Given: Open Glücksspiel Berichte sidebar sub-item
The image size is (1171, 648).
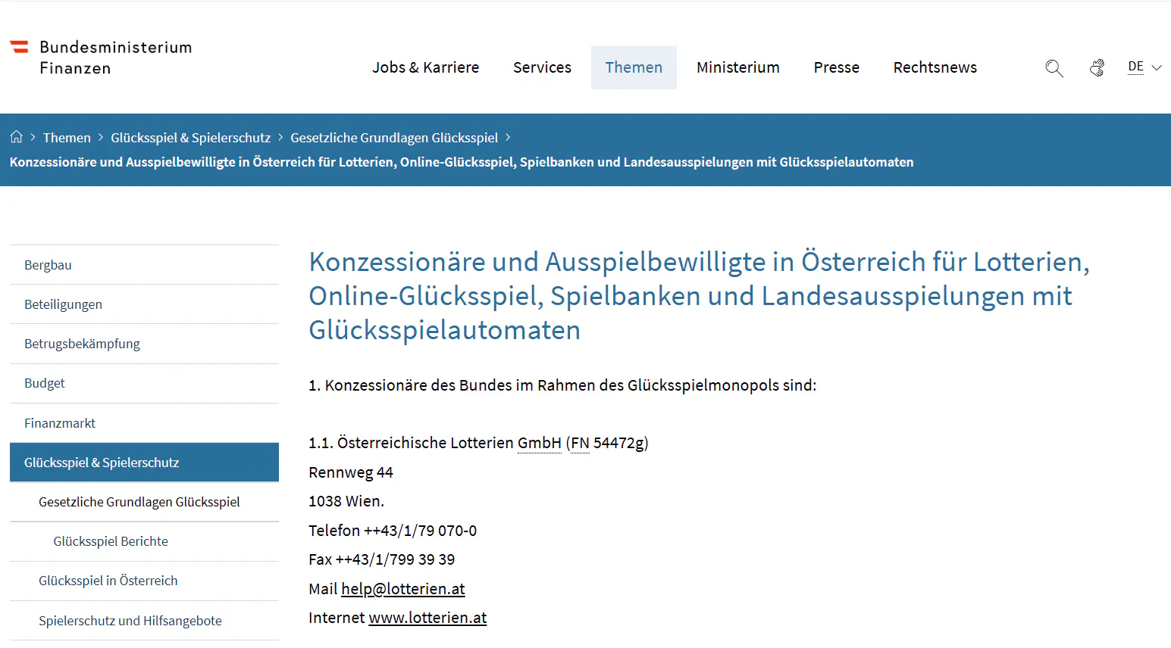Looking at the screenshot, I should point(144,541).
